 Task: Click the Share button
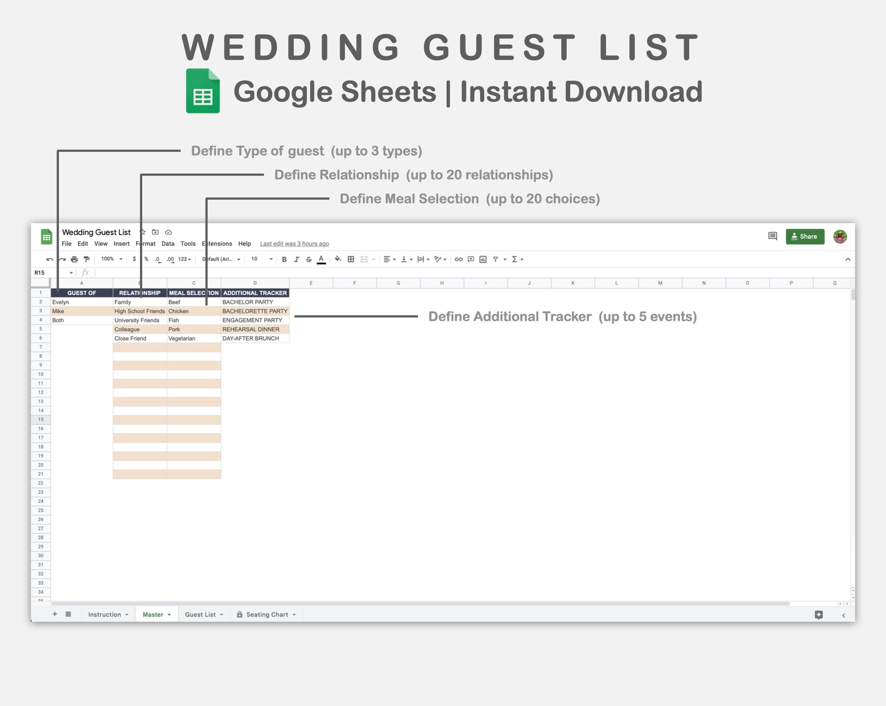(x=805, y=236)
